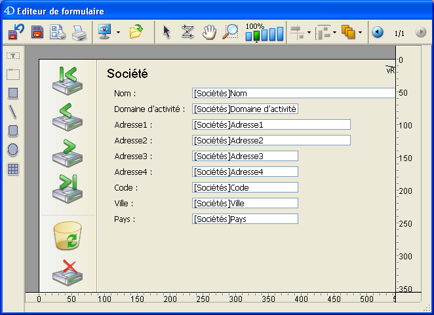The width and height of the screenshot is (434, 315).
Task: Select the text area tool in palette
Action: [13, 56]
